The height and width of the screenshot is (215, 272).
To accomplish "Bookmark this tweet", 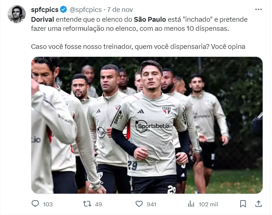I will coord(243,204).
